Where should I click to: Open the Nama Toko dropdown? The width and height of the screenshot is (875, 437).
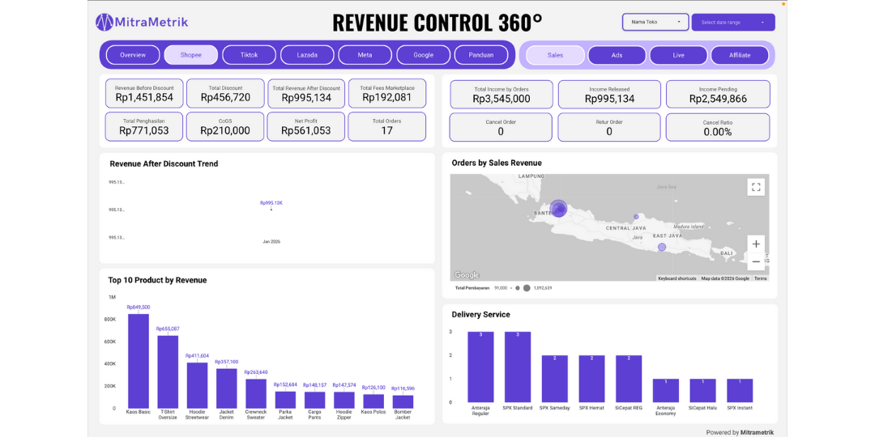(655, 22)
